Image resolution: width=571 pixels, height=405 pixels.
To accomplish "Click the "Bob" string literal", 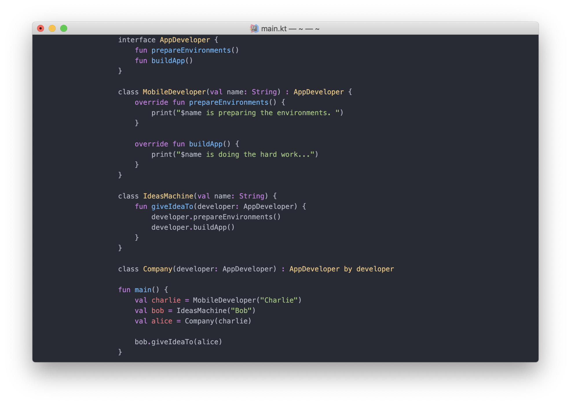I will pyautogui.click(x=241, y=311).
